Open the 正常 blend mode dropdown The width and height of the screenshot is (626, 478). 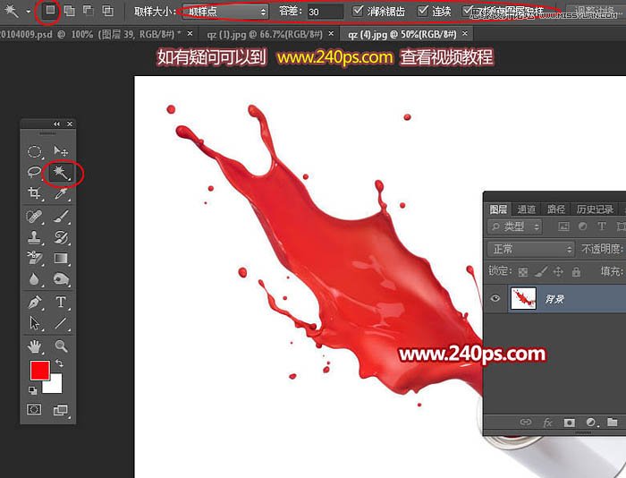[x=531, y=249]
